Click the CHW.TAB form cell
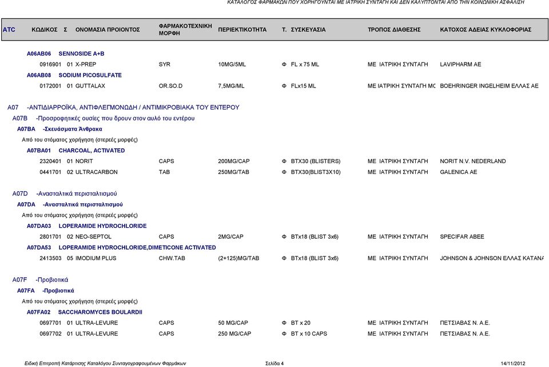 coord(172,258)
